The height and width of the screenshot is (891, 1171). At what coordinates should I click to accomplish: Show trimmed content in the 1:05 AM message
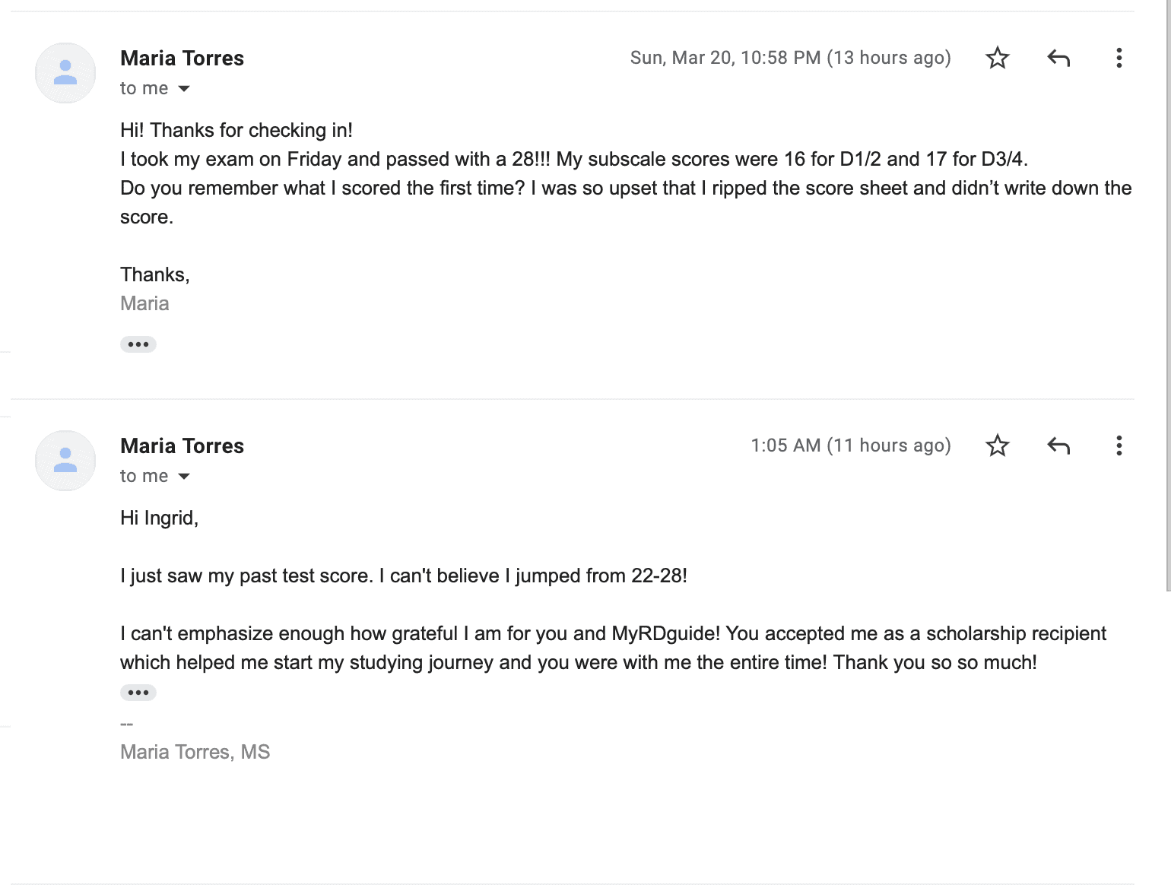pos(138,693)
